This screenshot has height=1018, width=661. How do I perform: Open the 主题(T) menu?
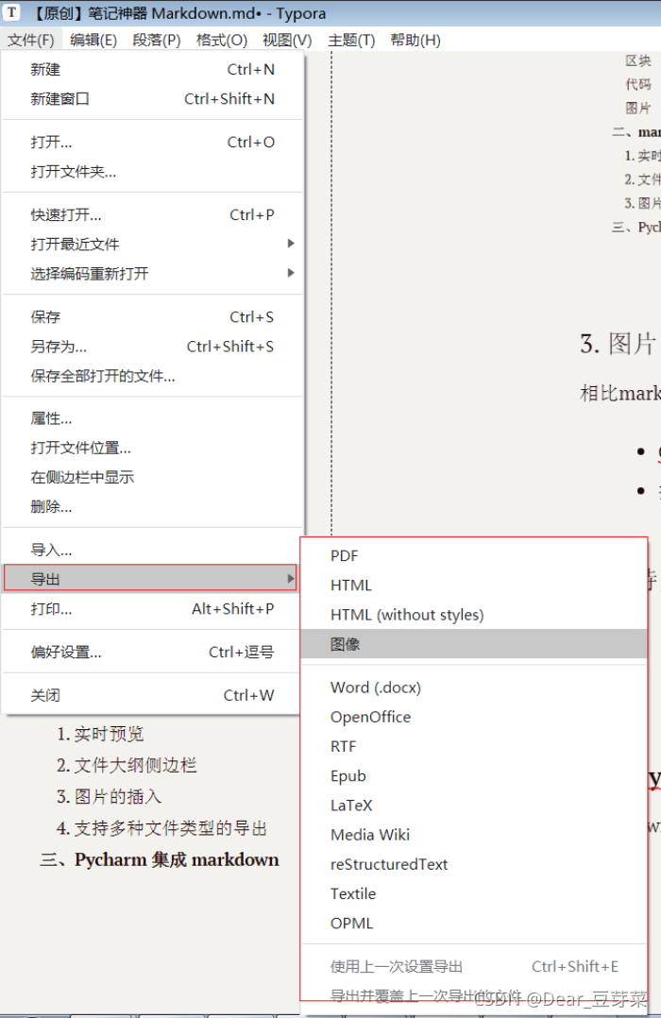pos(351,41)
